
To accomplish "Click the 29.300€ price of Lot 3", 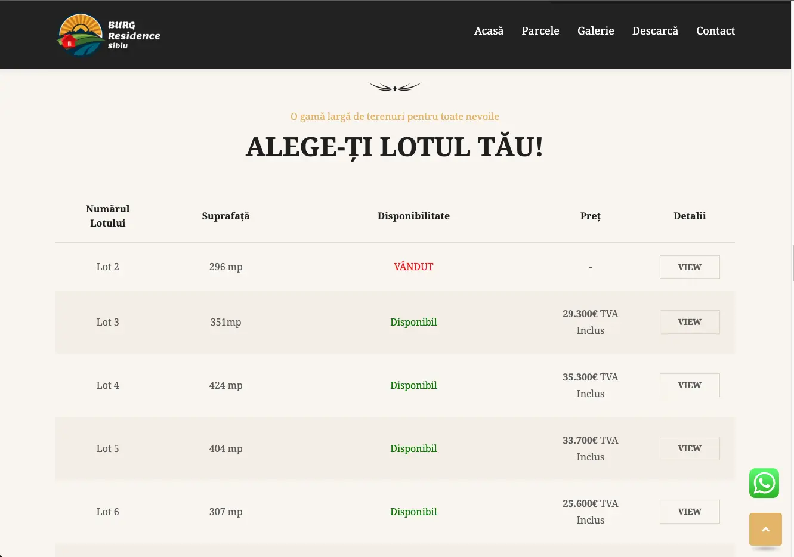I will click(x=580, y=314).
